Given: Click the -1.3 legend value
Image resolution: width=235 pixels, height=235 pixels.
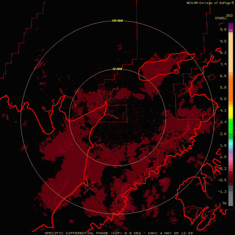Looking at the screenshot, I should coord(222,192).
